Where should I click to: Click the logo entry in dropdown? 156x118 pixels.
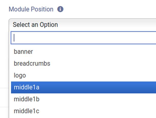tap(83, 75)
